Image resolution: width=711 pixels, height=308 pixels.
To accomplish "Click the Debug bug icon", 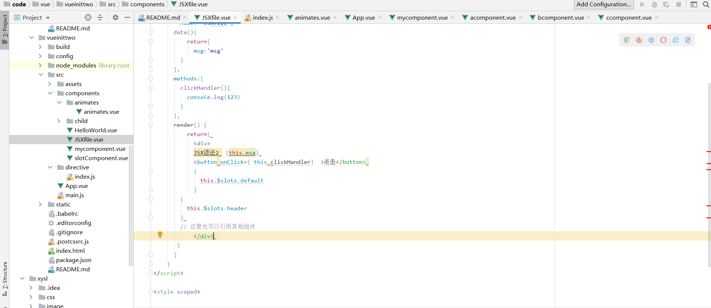I will tap(655, 4).
